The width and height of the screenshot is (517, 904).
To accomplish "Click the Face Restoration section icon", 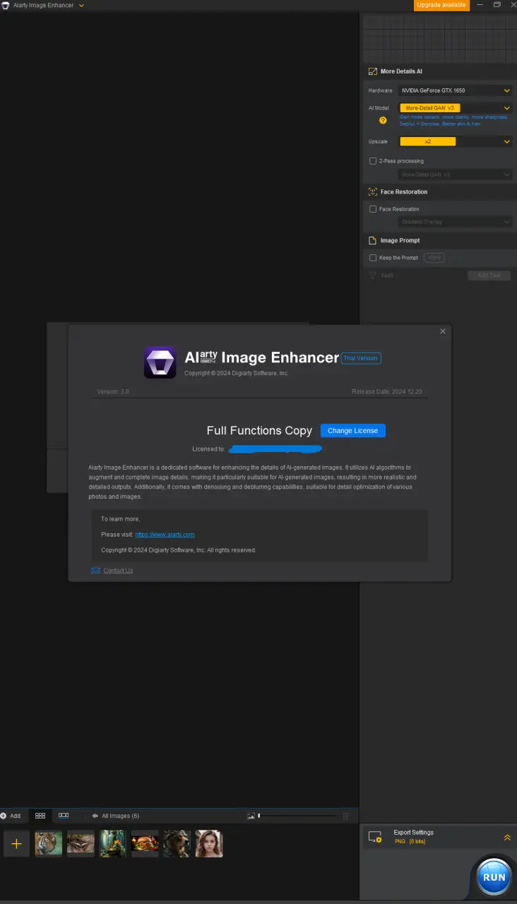I will (373, 191).
